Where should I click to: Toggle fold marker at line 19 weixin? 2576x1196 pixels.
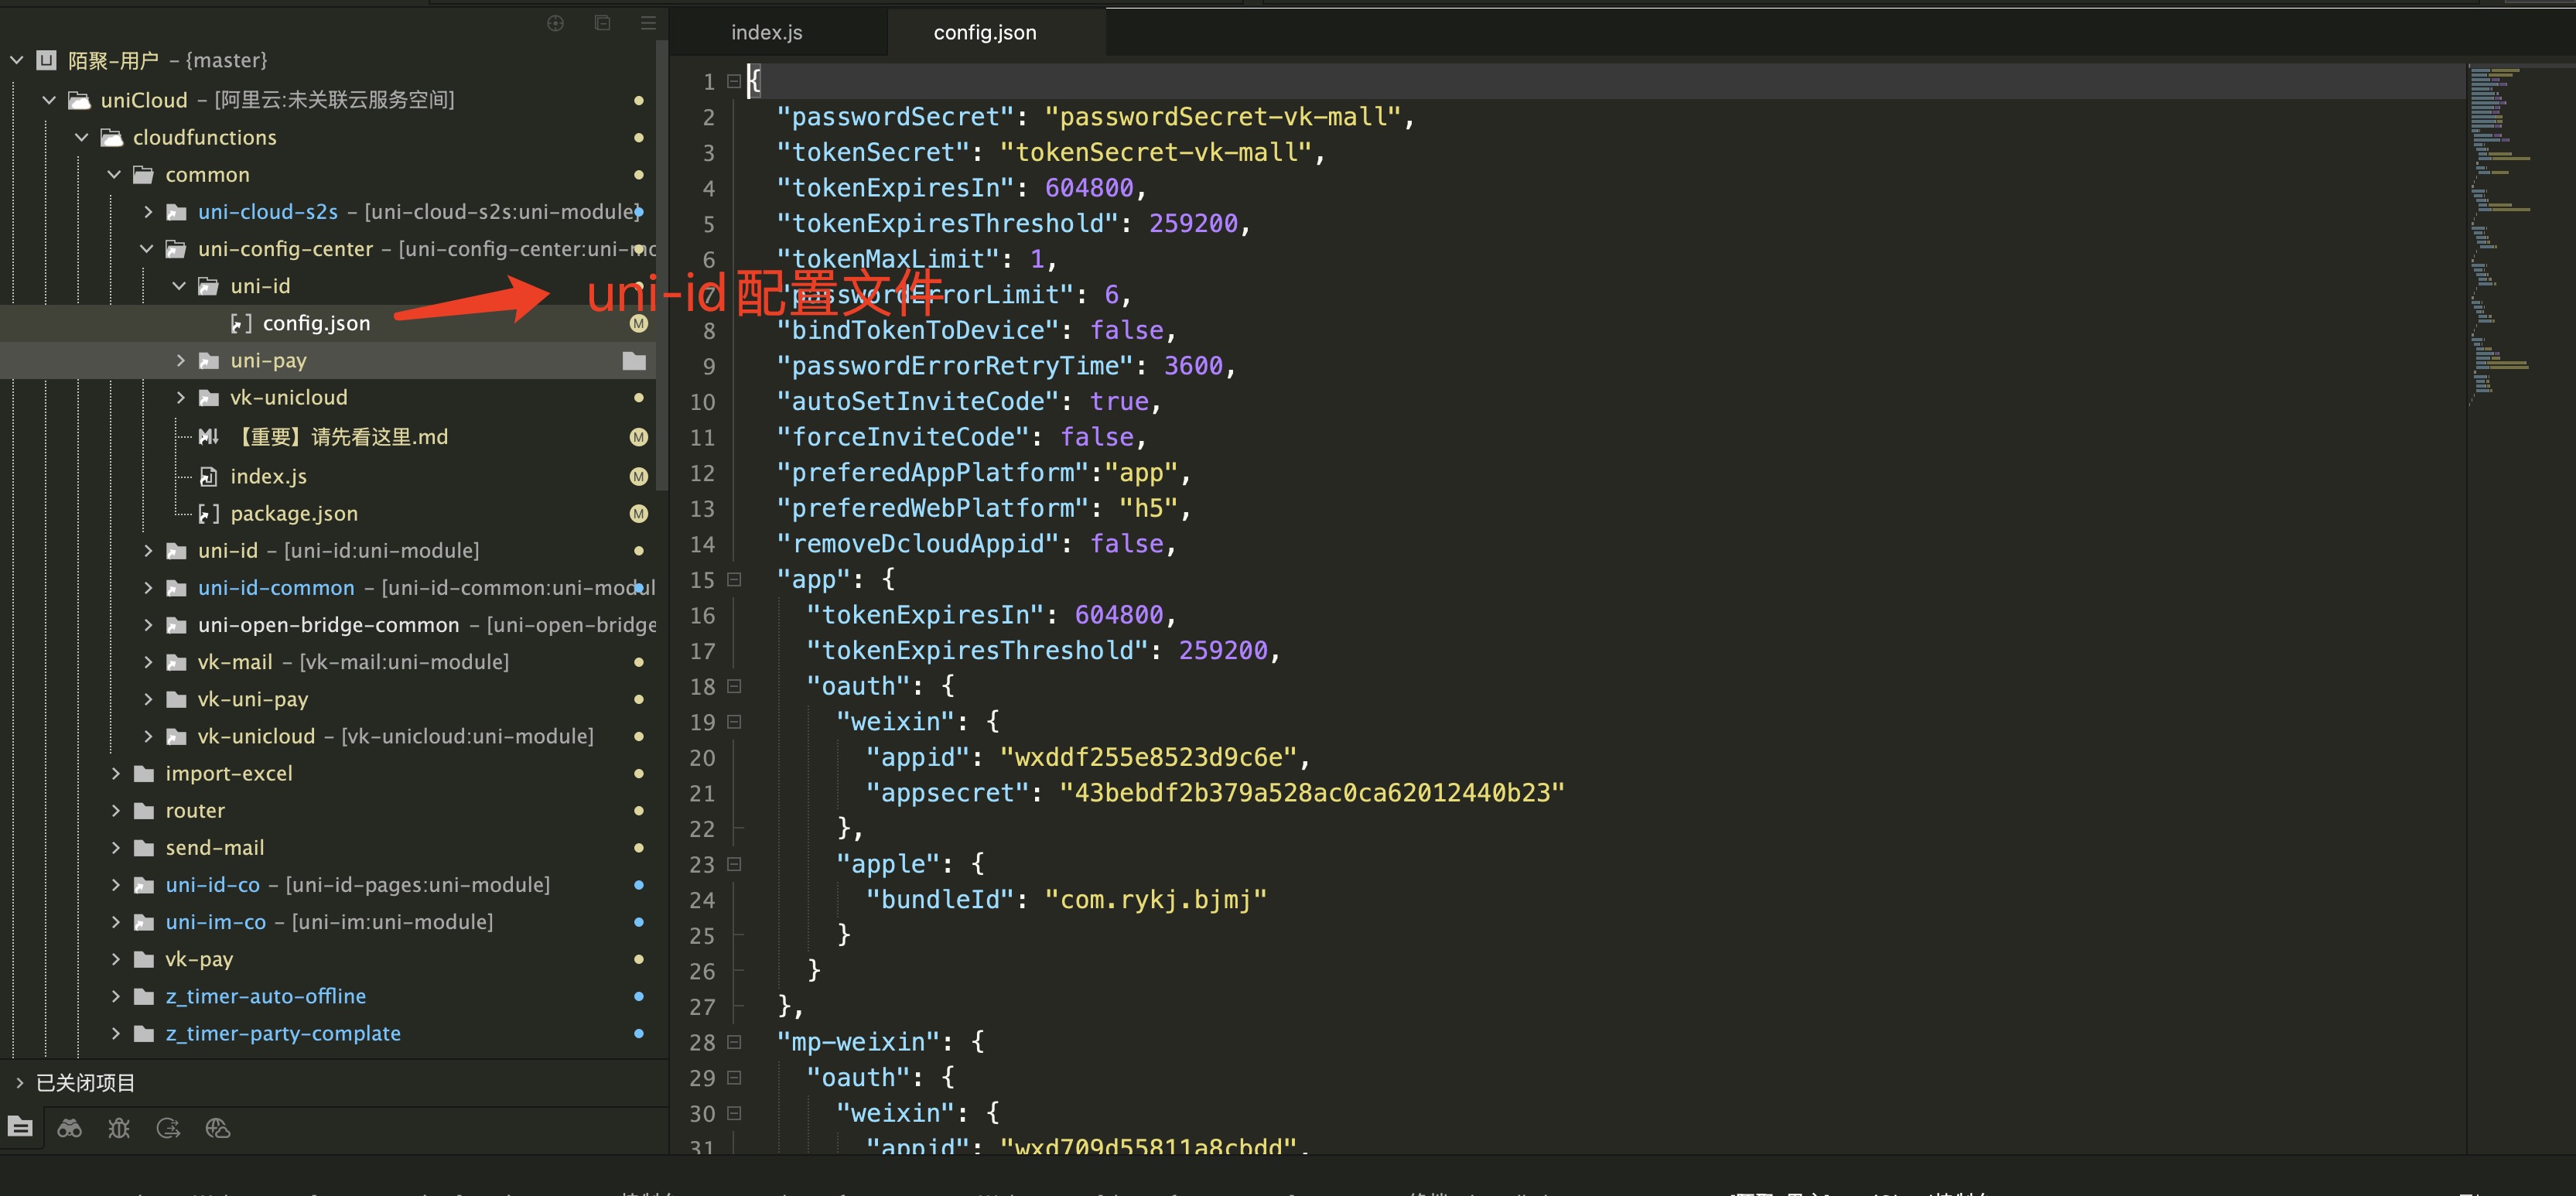click(x=734, y=721)
